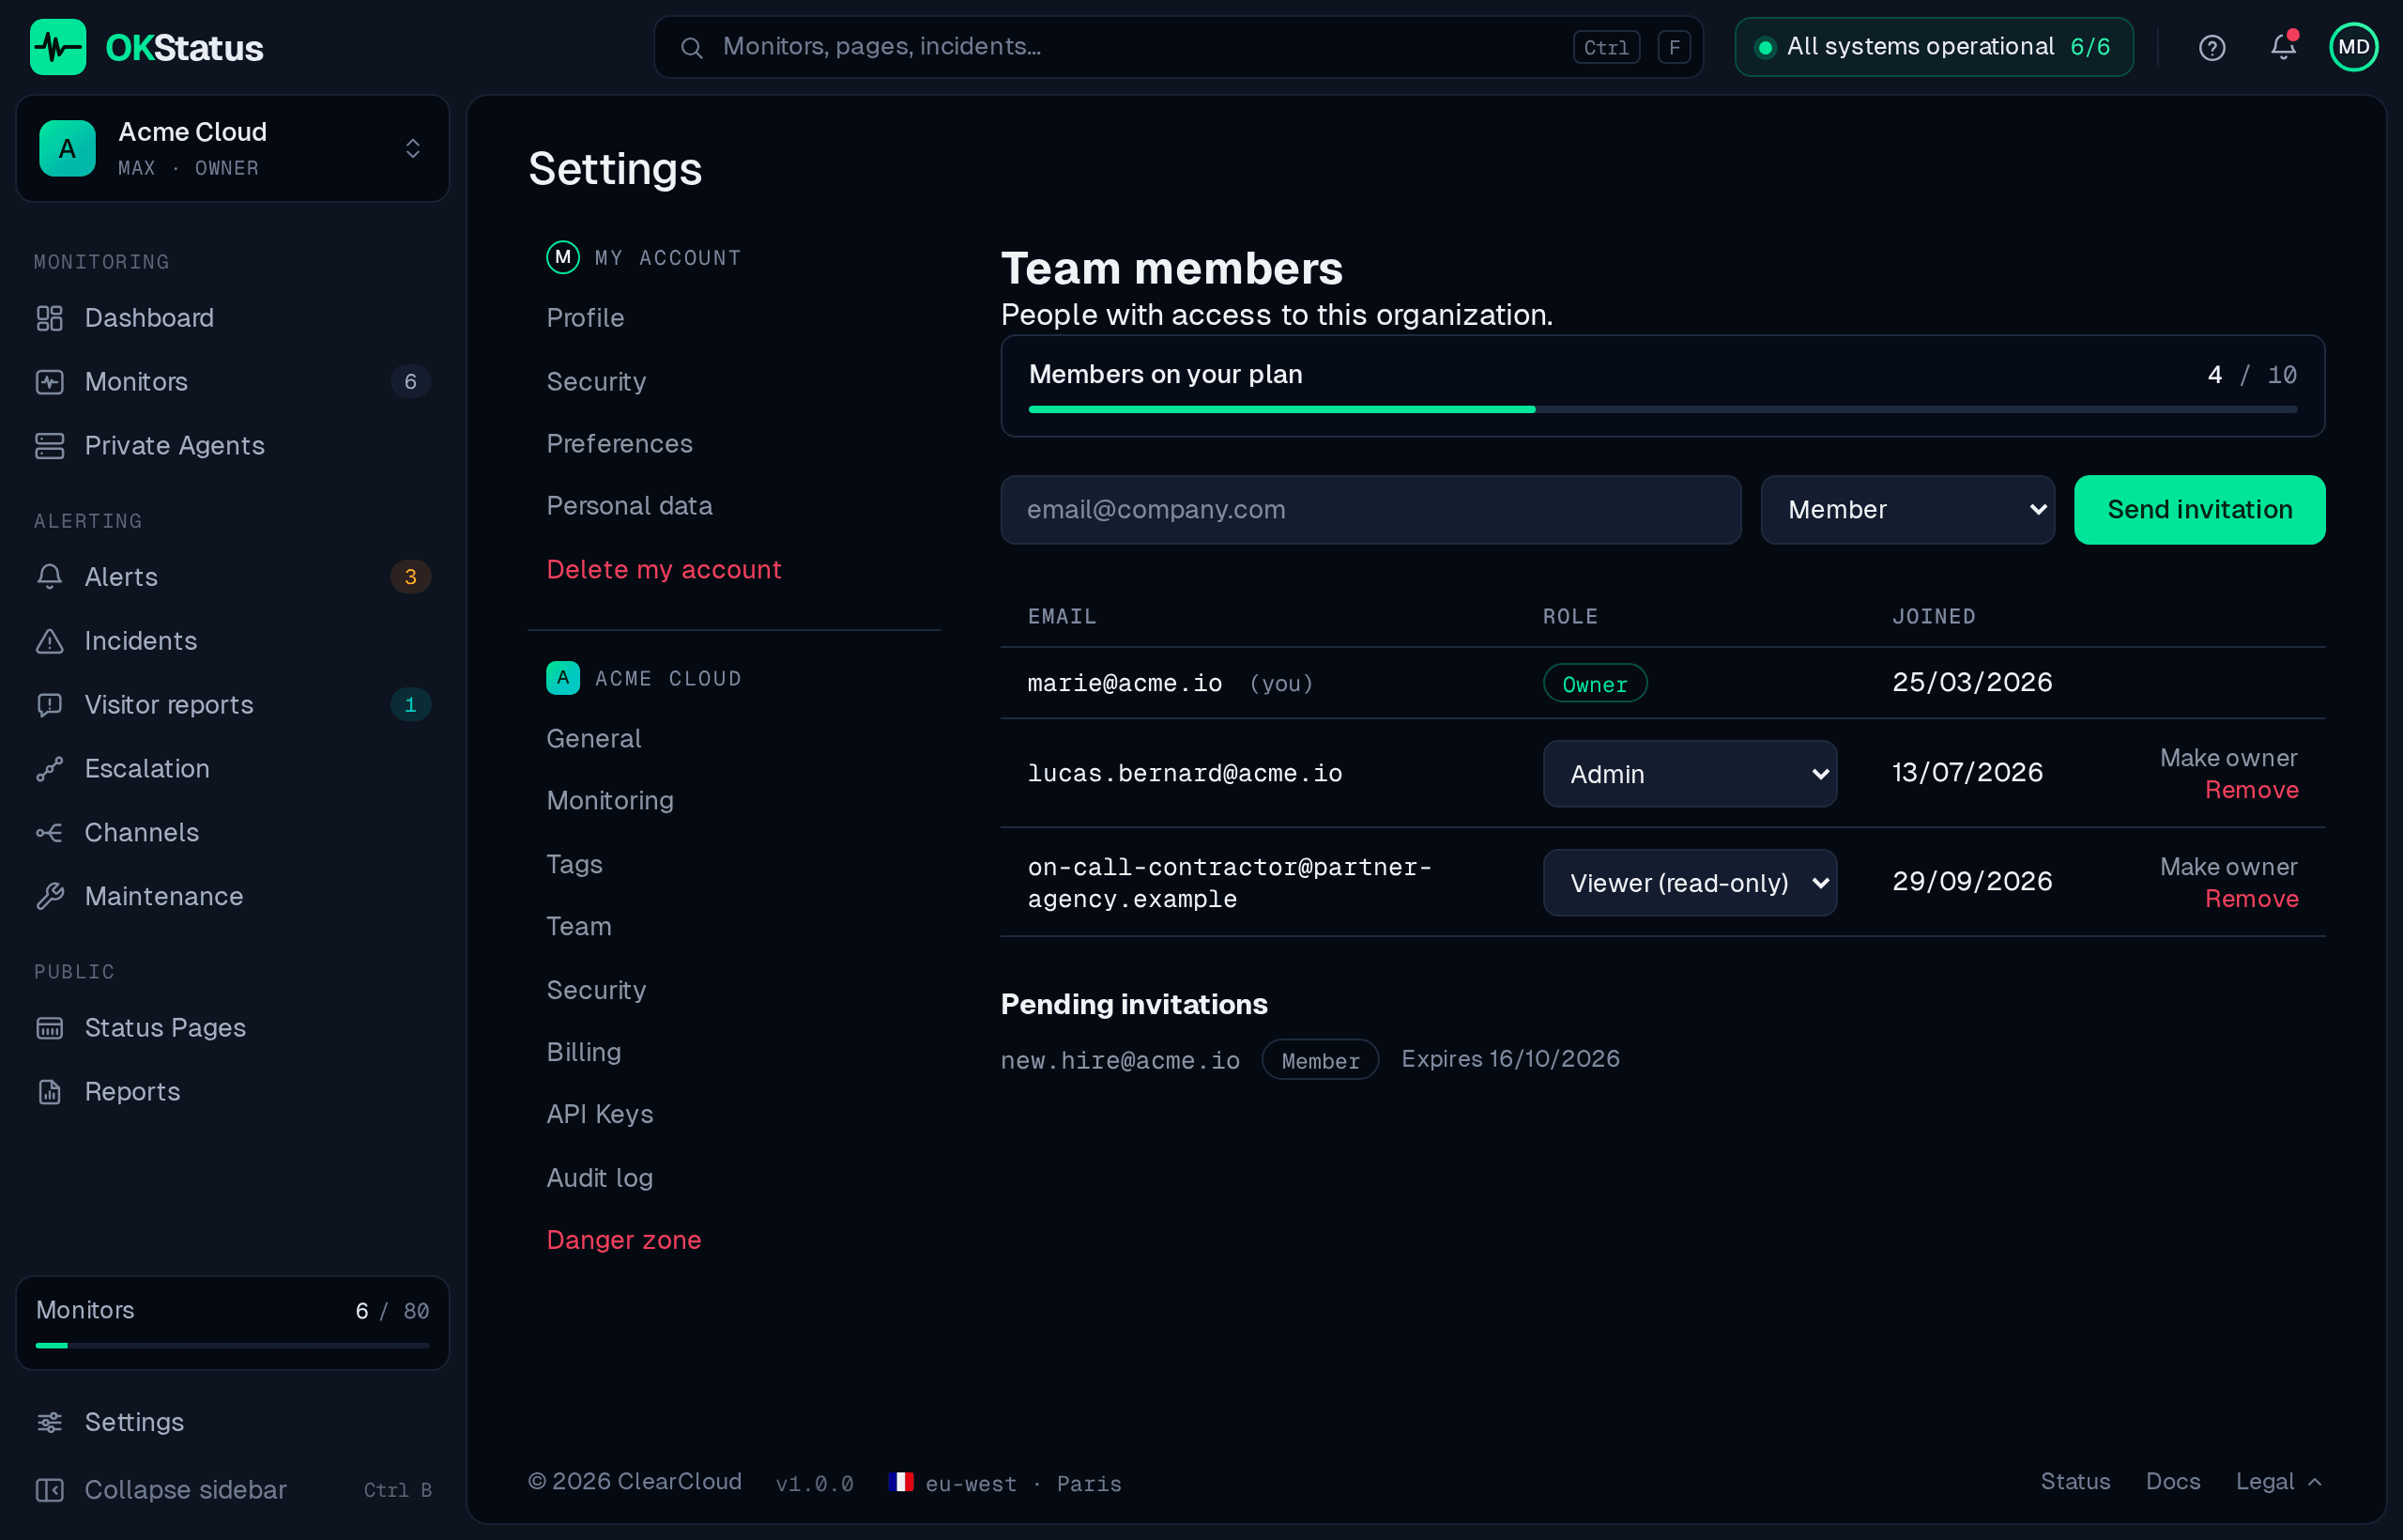Click the Channels icon in sidebar
2403x1540 pixels.
tap(50, 833)
